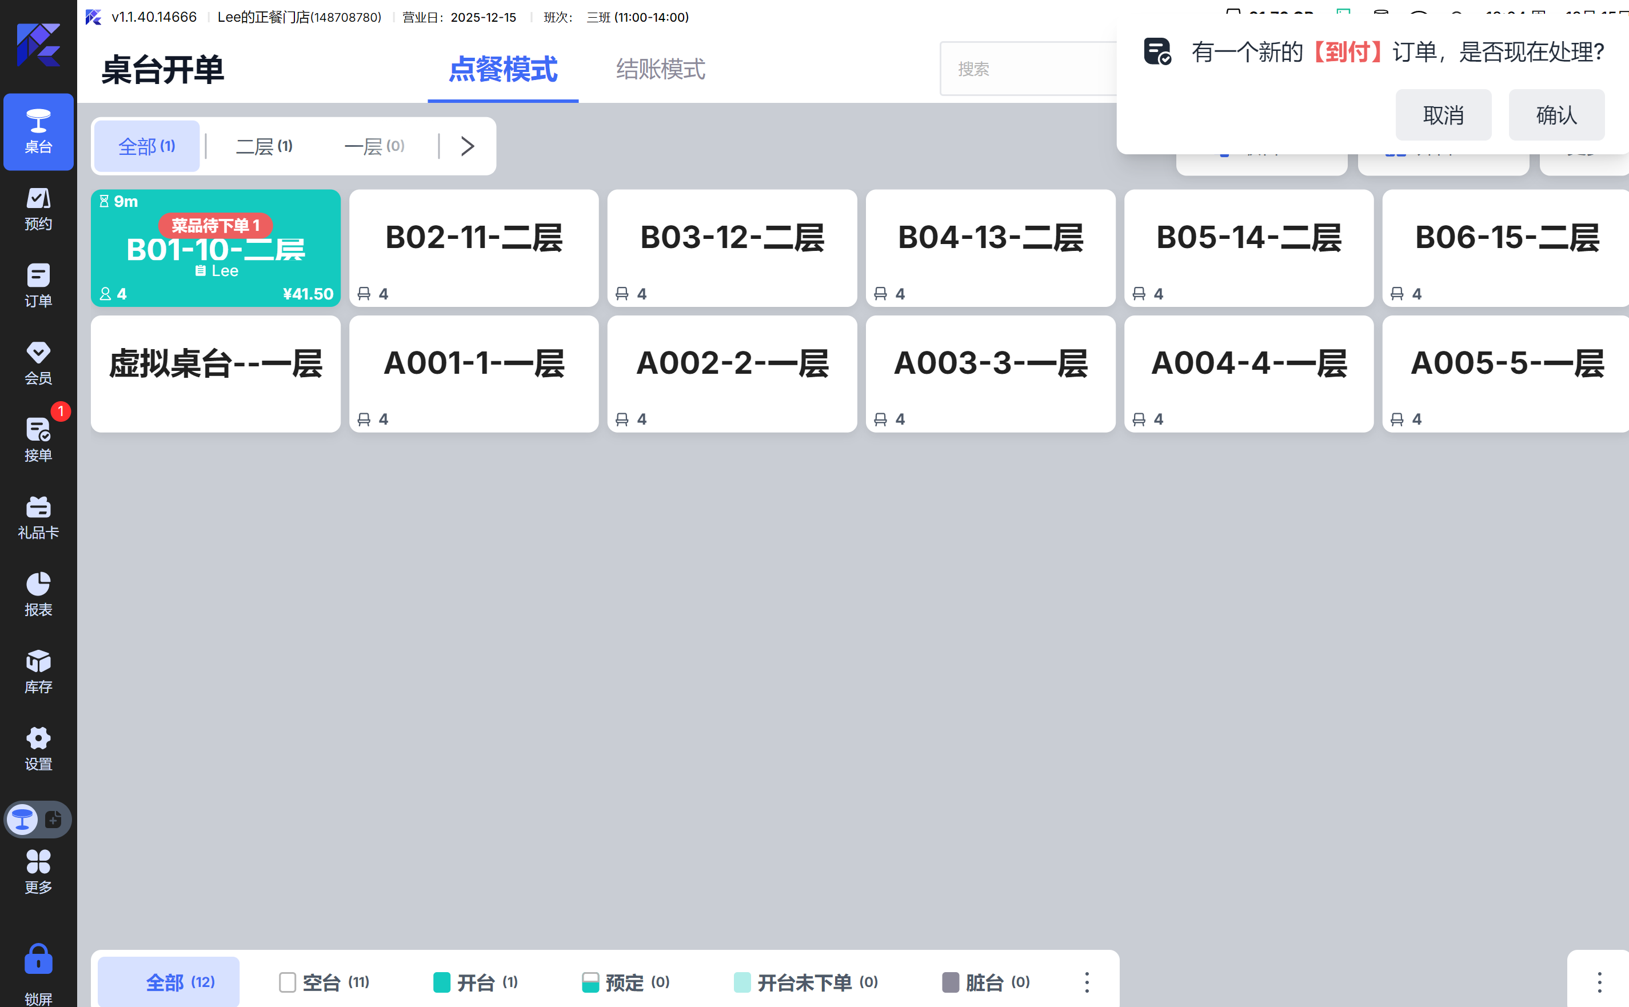Expand more floor areas with right chevron

(468, 146)
